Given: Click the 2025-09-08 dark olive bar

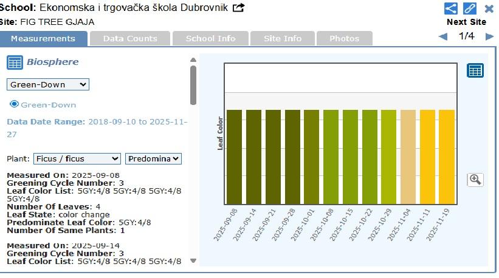Looking at the screenshot, I should tap(234, 157).
